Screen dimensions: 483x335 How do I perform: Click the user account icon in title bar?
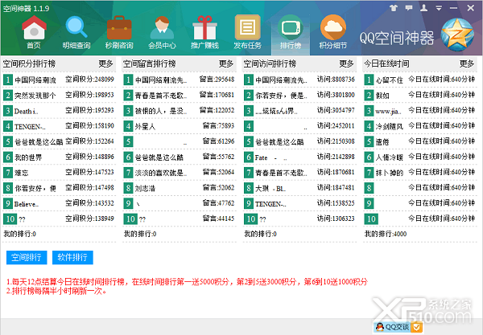point(424,8)
